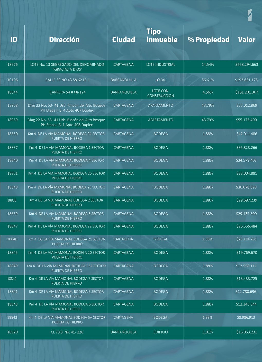Select address with BODEGA 23A SECTOR

tap(67, 268)
